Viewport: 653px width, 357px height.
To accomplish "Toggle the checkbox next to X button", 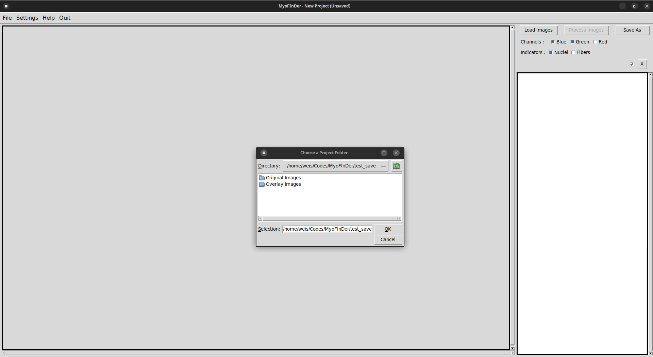I will tap(632, 64).
